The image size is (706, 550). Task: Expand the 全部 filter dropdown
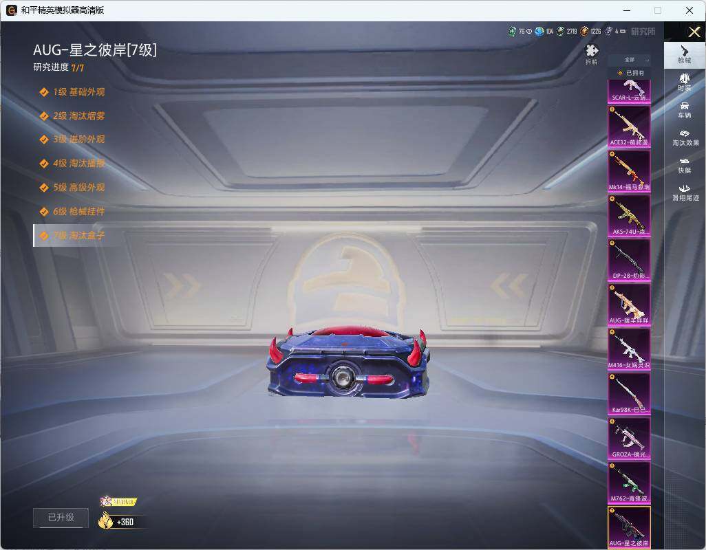(x=629, y=60)
